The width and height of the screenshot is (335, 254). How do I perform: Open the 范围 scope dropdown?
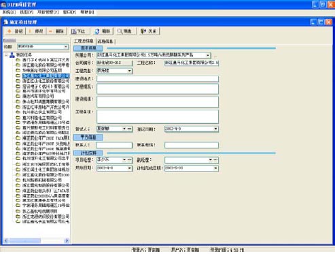pos(66,47)
